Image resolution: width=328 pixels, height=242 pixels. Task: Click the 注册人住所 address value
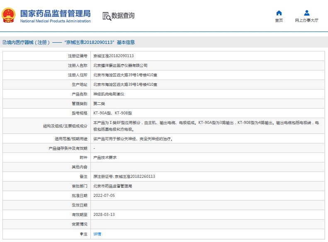(x=125, y=75)
